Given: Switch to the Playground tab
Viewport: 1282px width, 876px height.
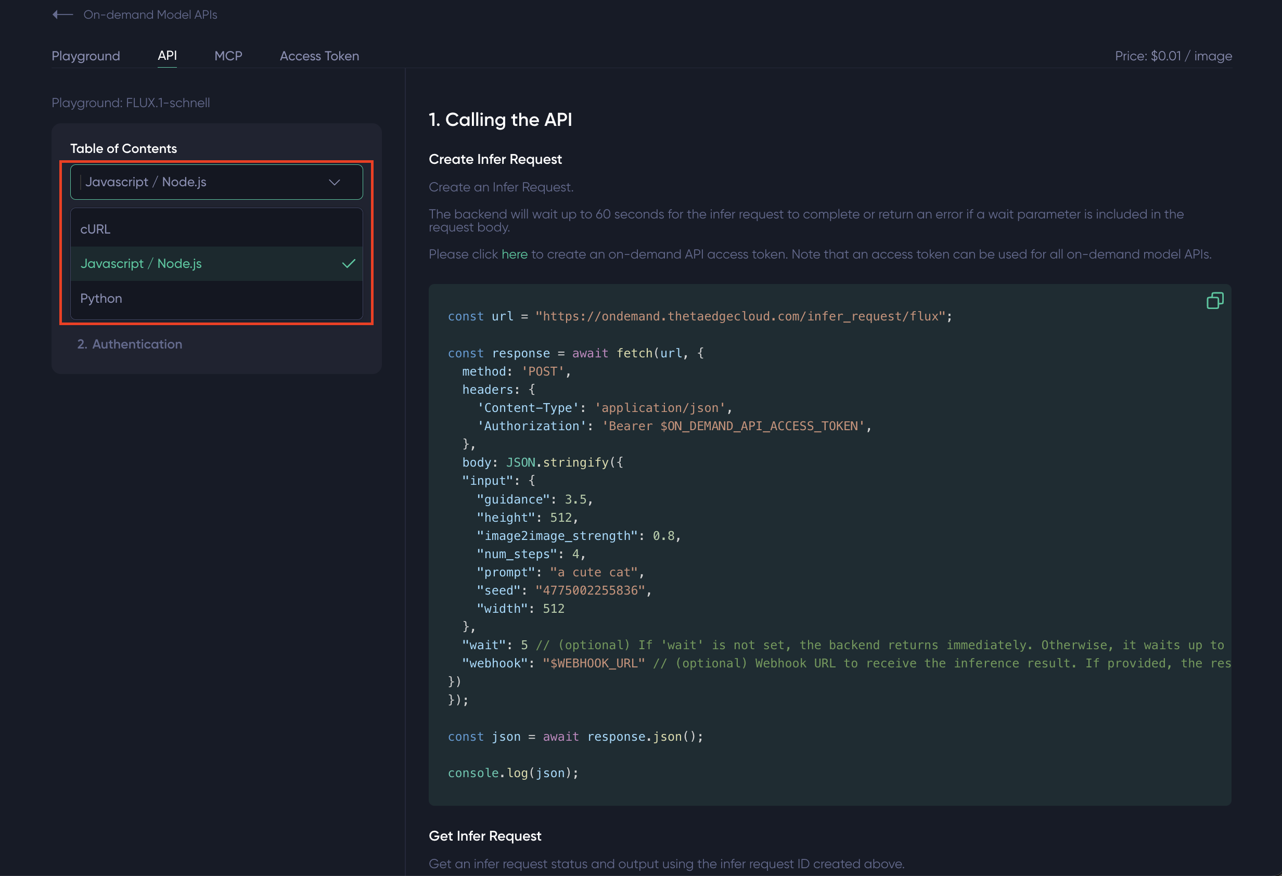Looking at the screenshot, I should 85,56.
